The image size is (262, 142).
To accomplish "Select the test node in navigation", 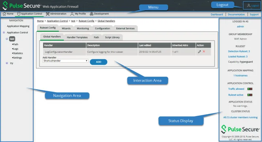I will tap(12, 39).
